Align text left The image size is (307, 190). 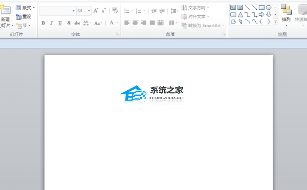pyautogui.click(x=127, y=23)
